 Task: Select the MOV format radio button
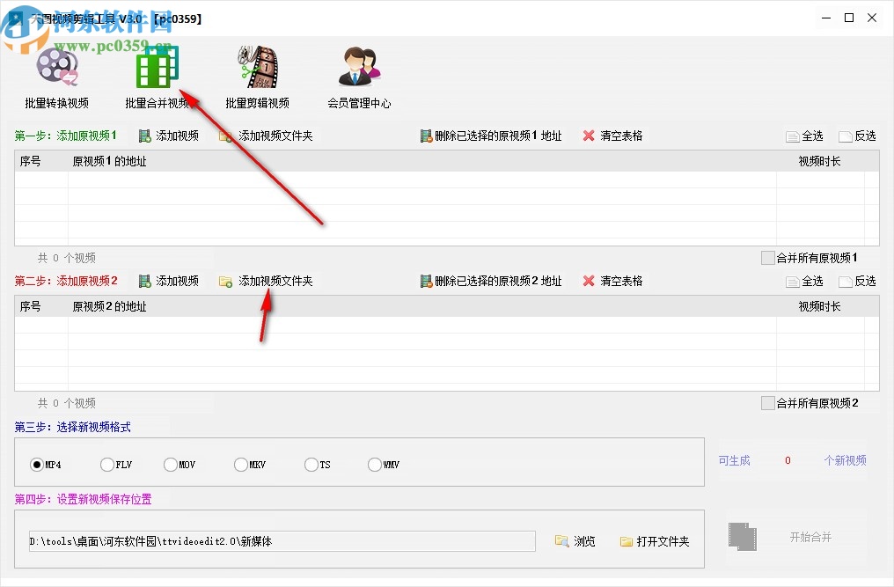click(x=171, y=465)
